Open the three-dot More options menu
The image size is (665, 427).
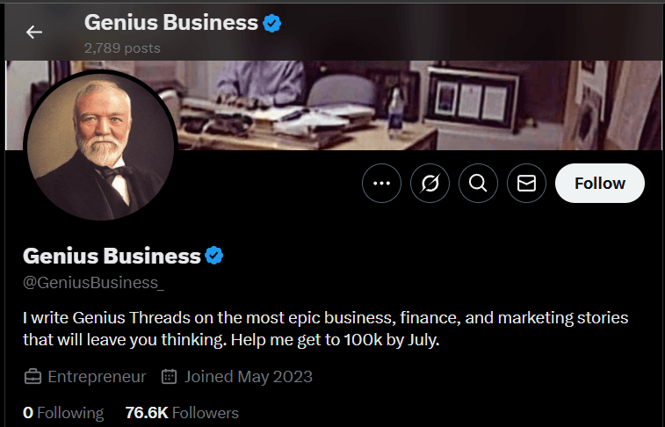click(381, 183)
